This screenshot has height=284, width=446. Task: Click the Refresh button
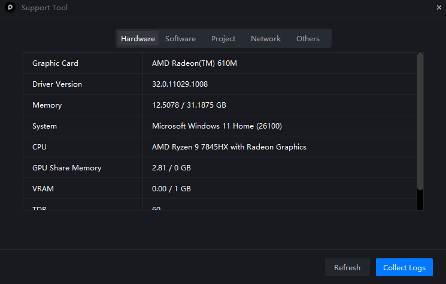[347, 267]
